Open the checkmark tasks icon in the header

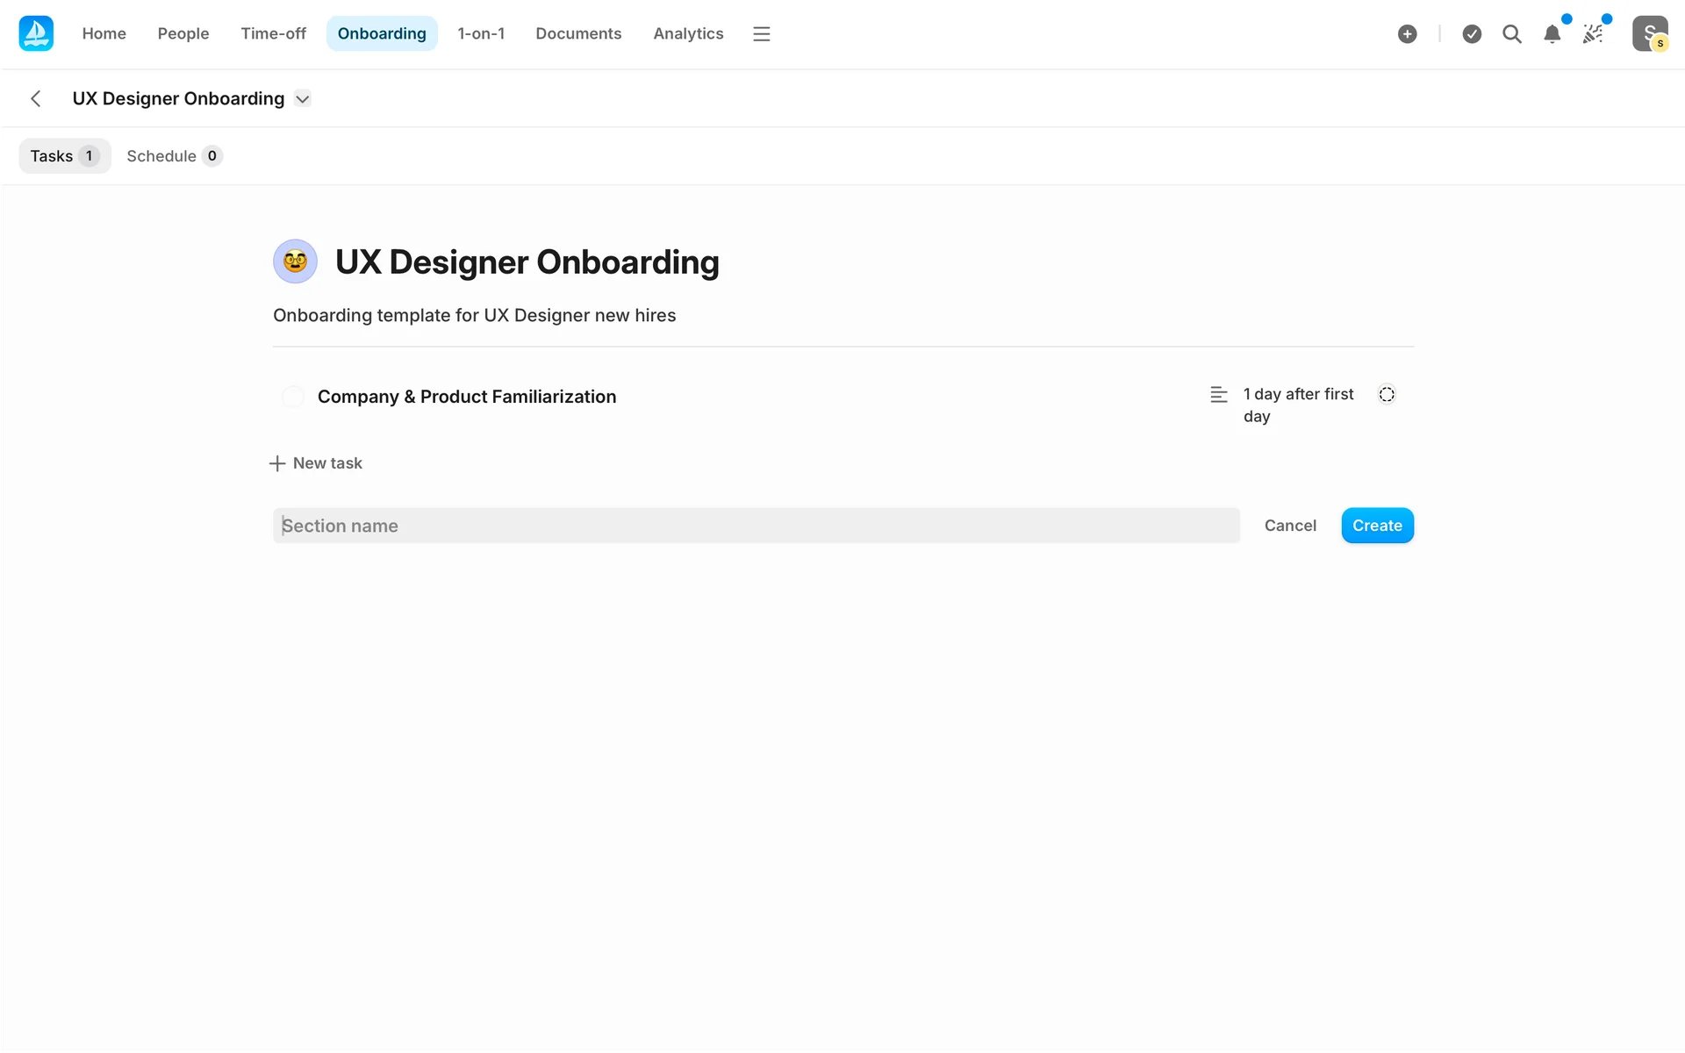tap(1472, 34)
